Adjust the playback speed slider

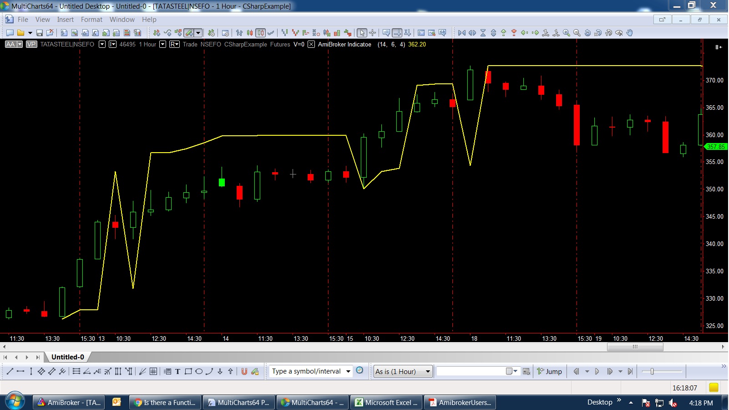[652, 371]
